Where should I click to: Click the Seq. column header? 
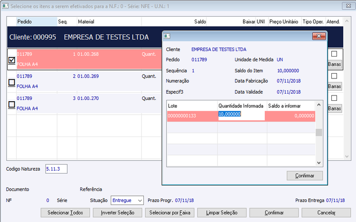pyautogui.click(x=67, y=21)
